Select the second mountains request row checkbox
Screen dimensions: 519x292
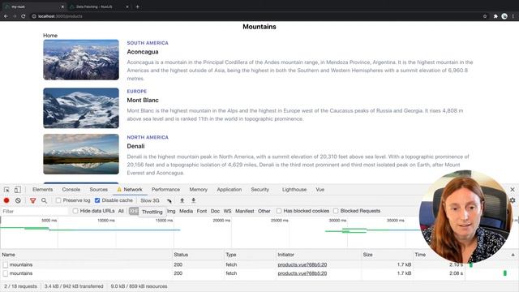[6, 273]
